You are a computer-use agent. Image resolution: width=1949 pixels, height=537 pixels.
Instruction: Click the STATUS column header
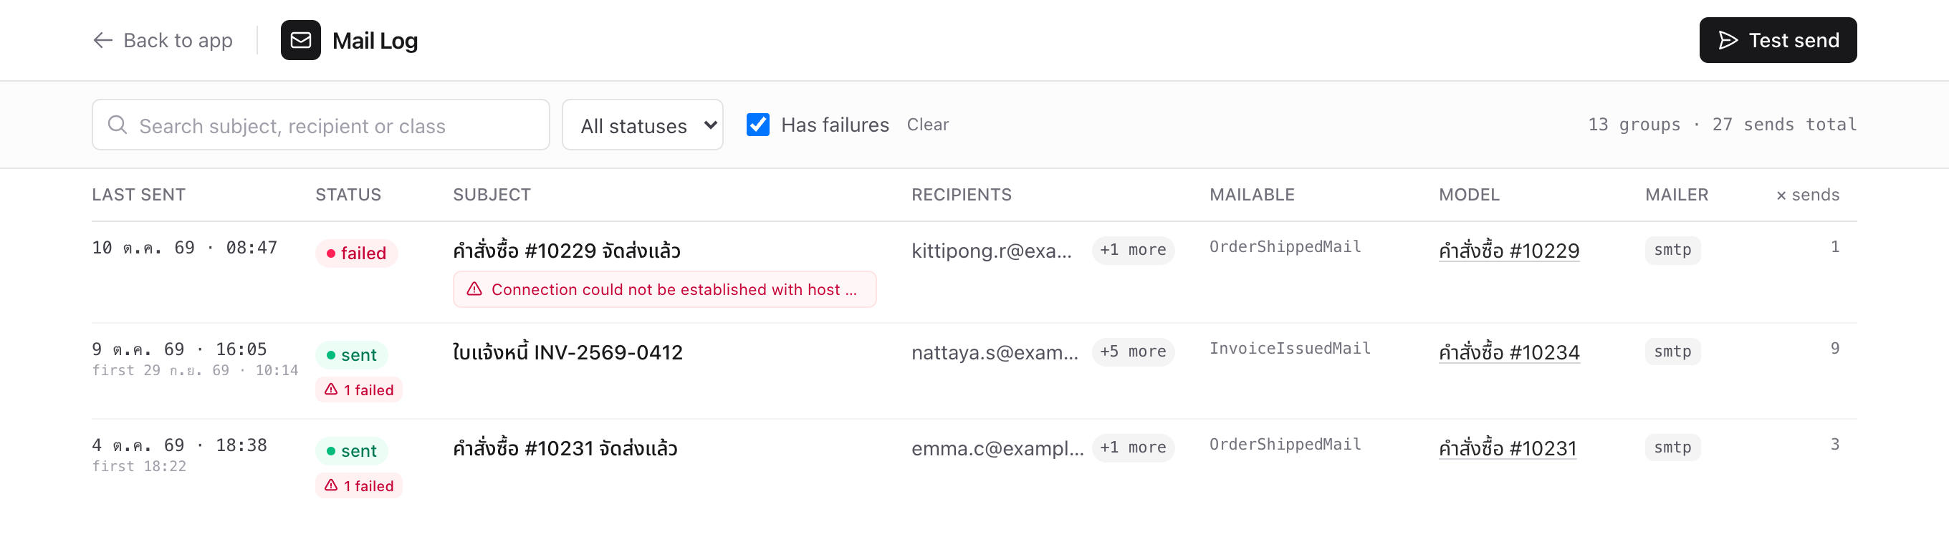348,194
